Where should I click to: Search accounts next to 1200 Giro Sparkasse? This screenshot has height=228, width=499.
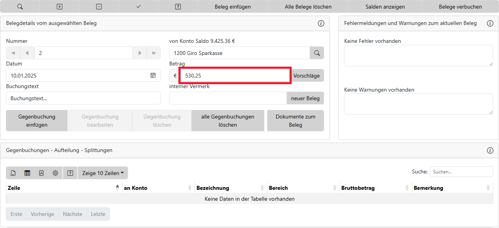(317, 53)
